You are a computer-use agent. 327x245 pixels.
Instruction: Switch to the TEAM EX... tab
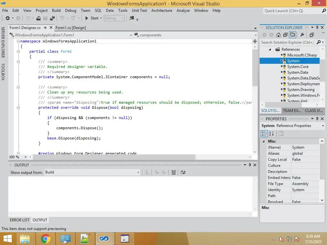[x=292, y=111]
